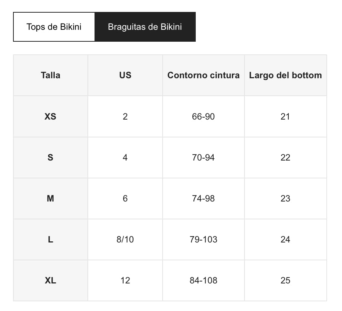Click the 84-108 waist measurement cell
The width and height of the screenshot is (342, 311).
coord(204,280)
